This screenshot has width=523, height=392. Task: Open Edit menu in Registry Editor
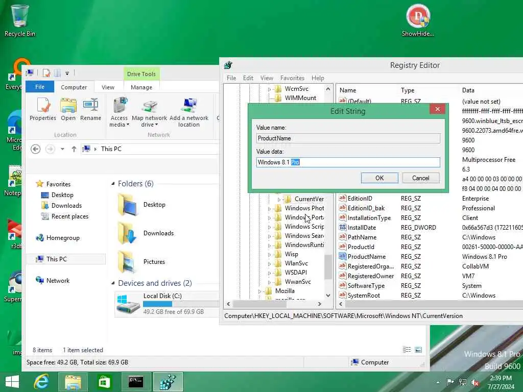[x=248, y=78]
